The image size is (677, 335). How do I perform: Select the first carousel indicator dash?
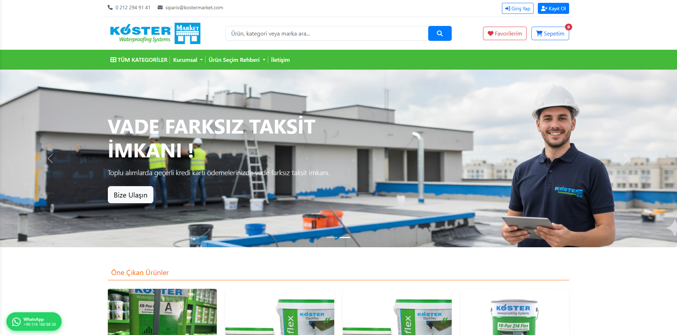click(x=332, y=237)
